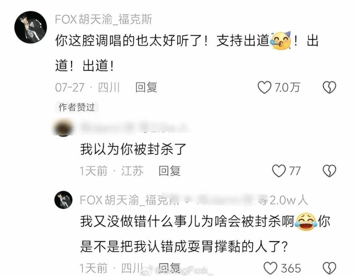
Task: Click the 作者赞过 tag
Action: click(x=76, y=107)
